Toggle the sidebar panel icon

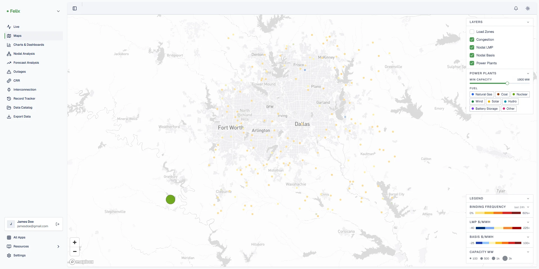click(x=75, y=8)
